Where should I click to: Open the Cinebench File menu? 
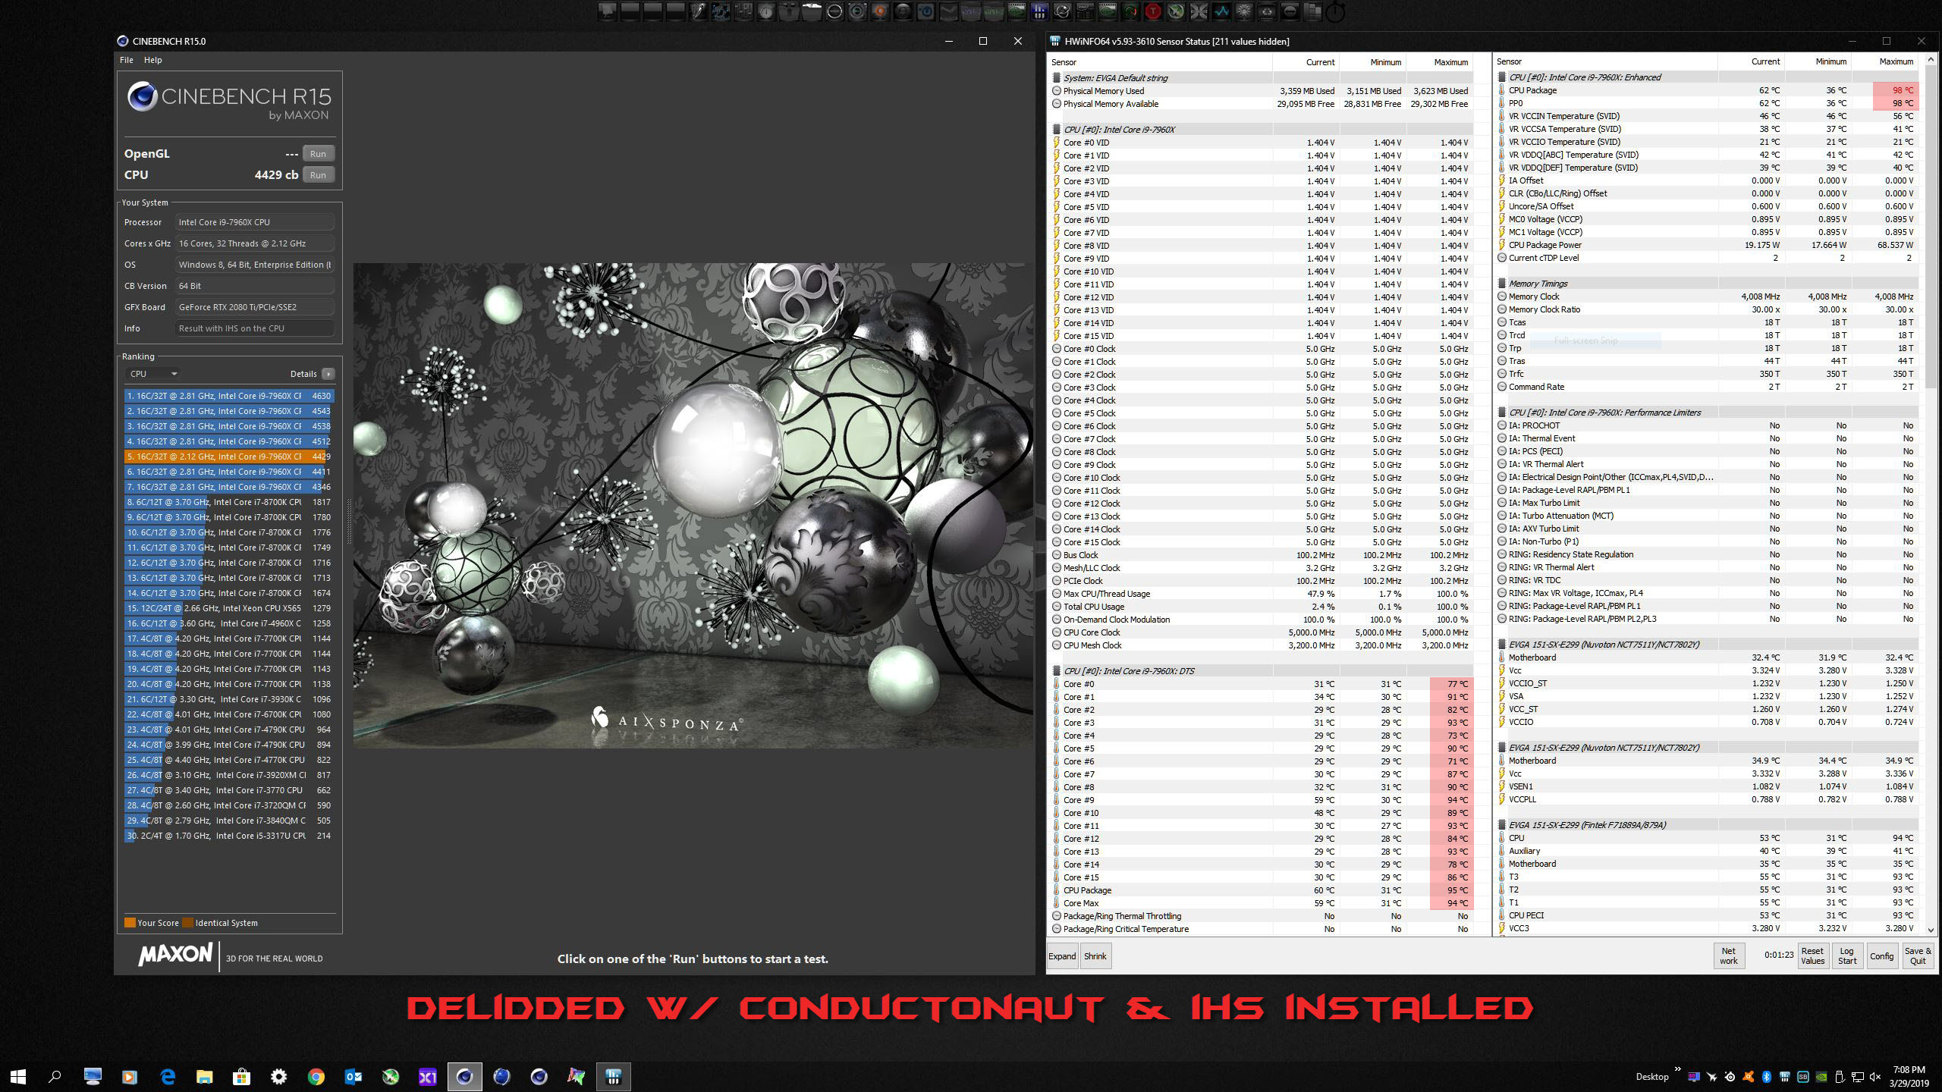126,60
